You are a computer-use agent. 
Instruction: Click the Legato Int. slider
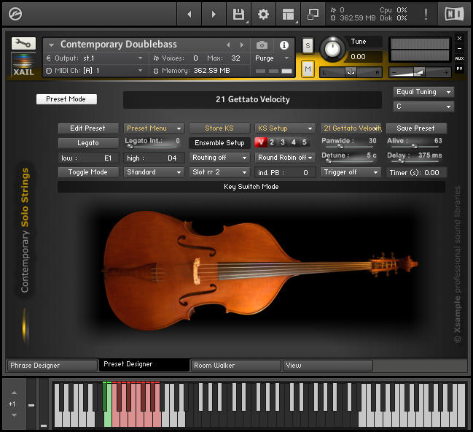152,146
